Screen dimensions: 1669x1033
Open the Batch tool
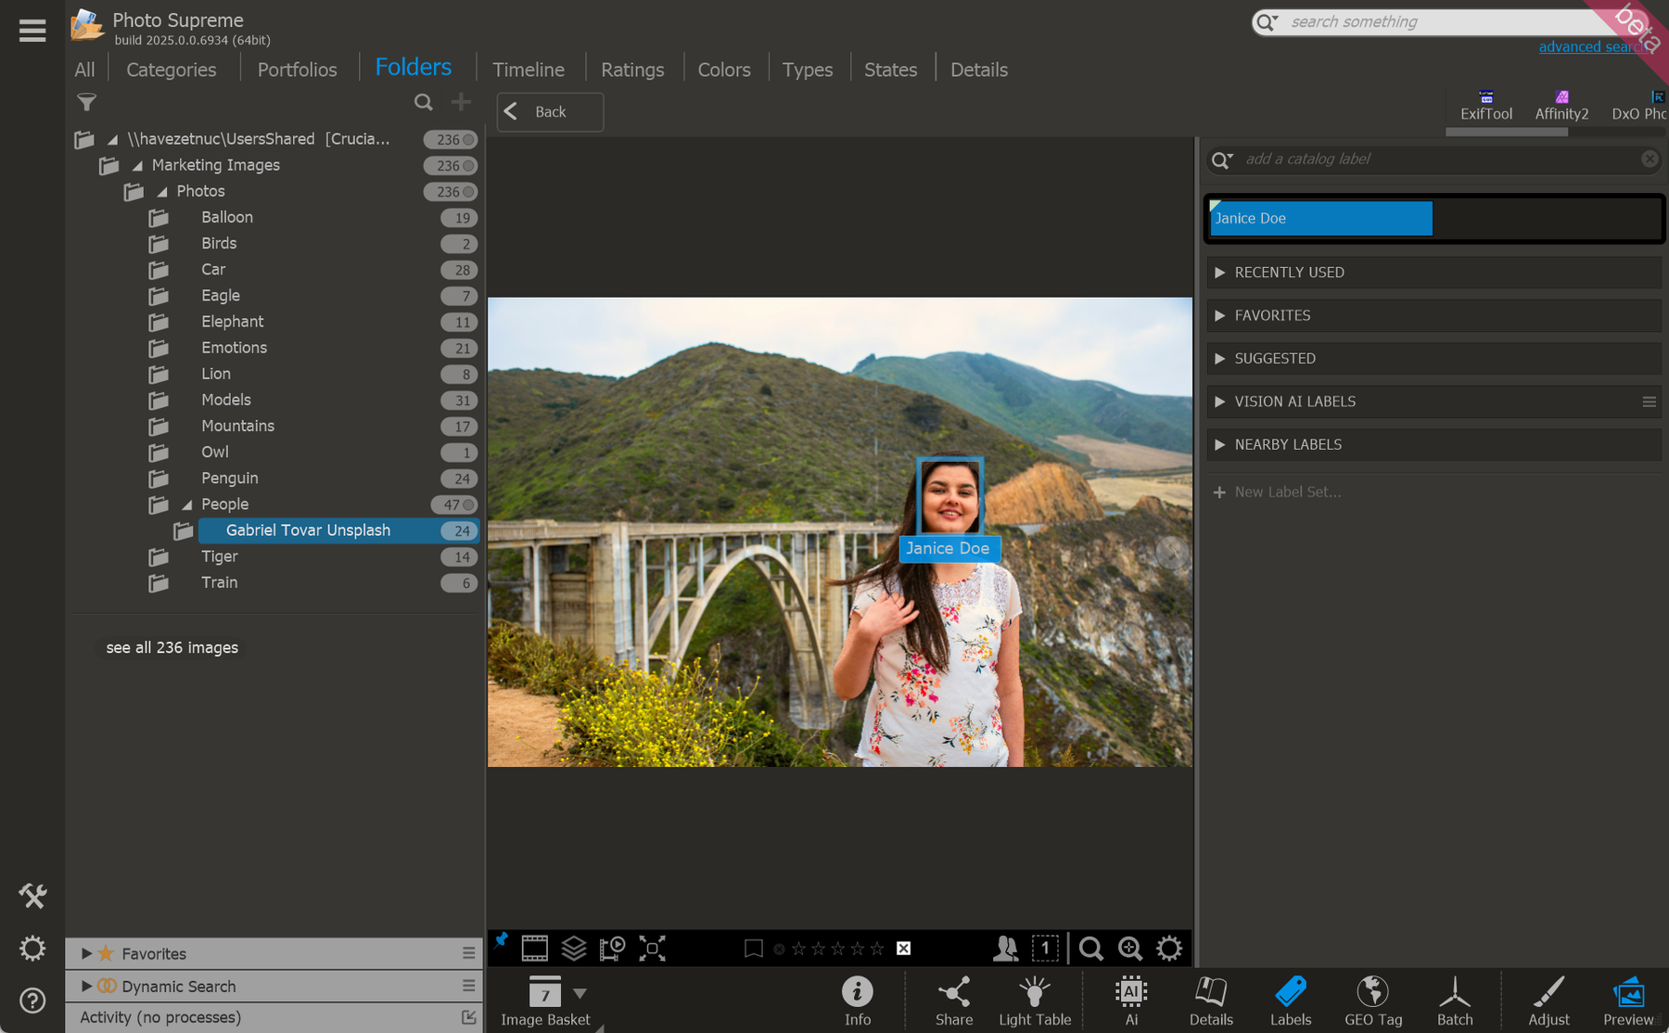pos(1455,1001)
